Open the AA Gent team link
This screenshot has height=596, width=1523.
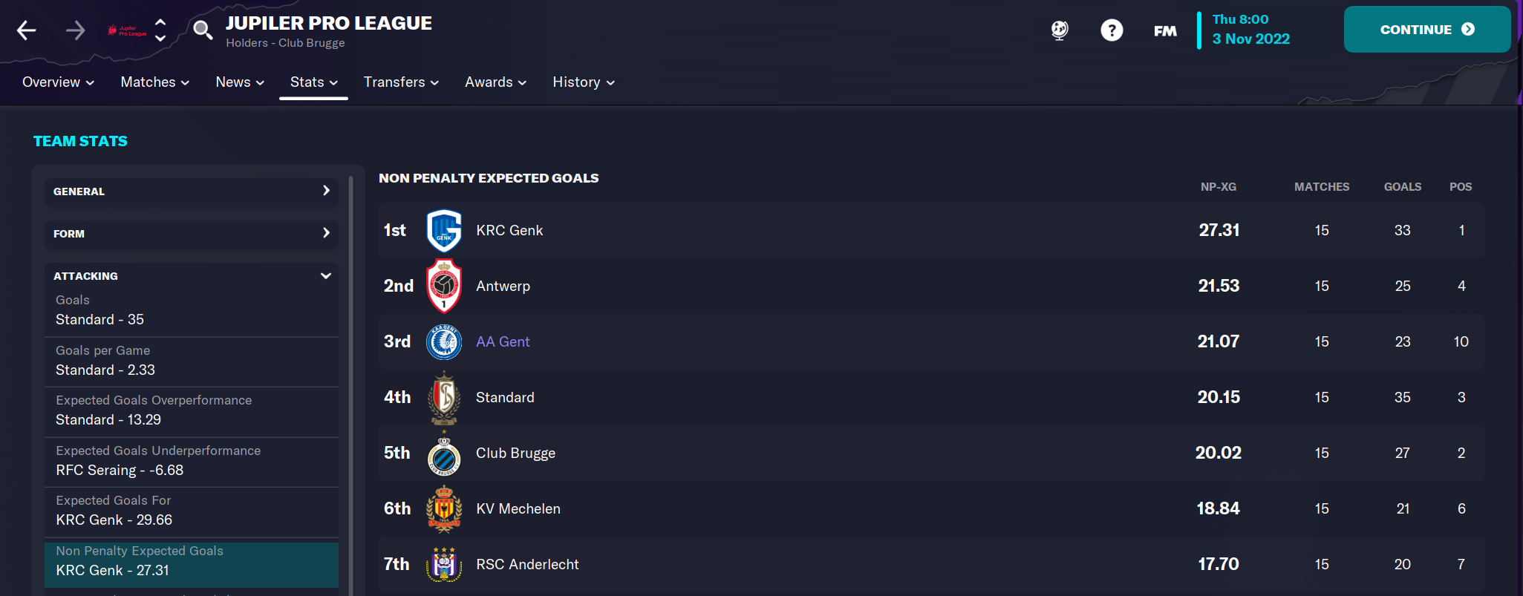pyautogui.click(x=503, y=341)
